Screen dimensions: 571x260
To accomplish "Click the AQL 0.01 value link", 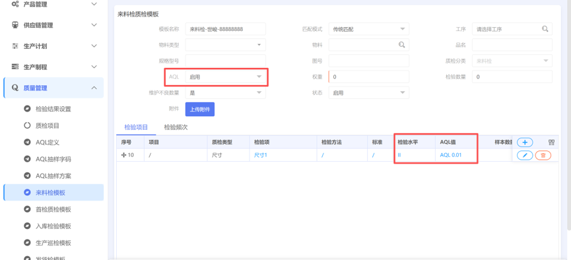I will [x=451, y=155].
